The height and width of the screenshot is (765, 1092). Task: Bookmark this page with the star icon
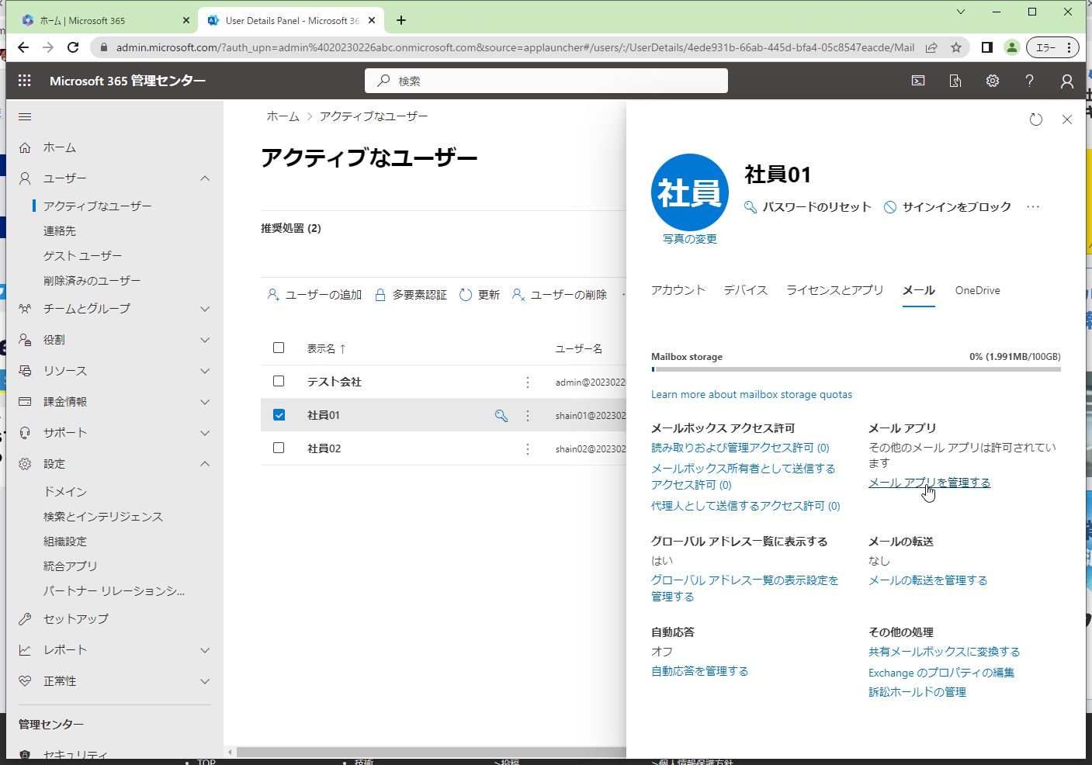pos(956,47)
